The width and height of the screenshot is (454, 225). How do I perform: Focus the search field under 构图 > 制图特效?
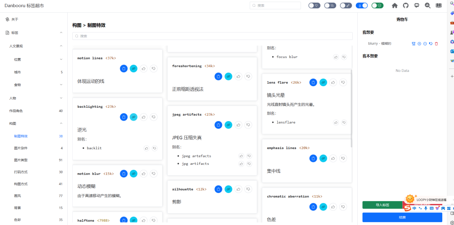212,36
